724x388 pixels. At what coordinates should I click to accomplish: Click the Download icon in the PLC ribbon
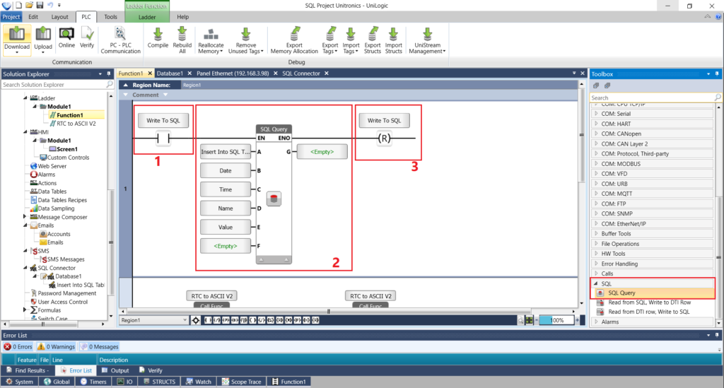[x=17, y=34]
